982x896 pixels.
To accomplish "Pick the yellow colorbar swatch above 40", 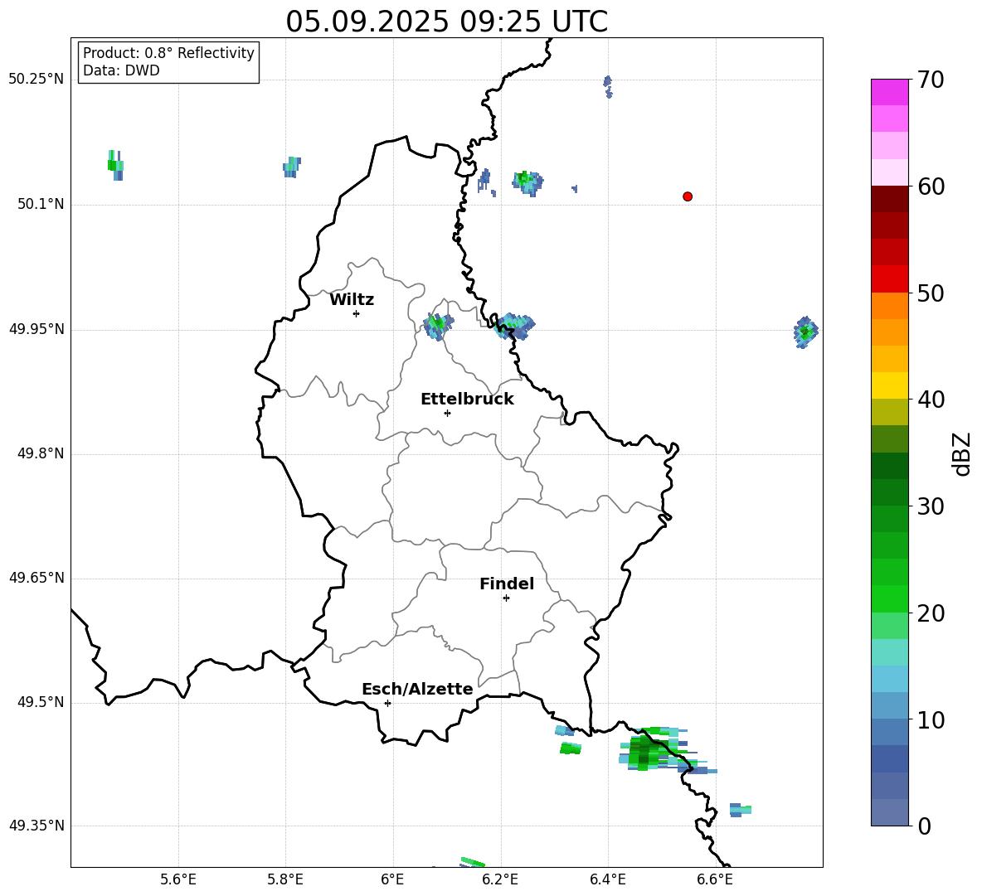I will click(890, 385).
